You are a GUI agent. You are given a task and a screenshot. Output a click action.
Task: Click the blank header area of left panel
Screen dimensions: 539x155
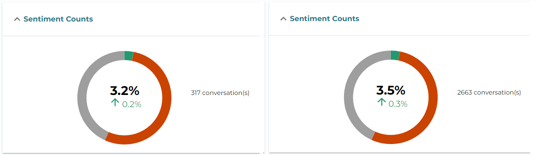click(x=175, y=19)
